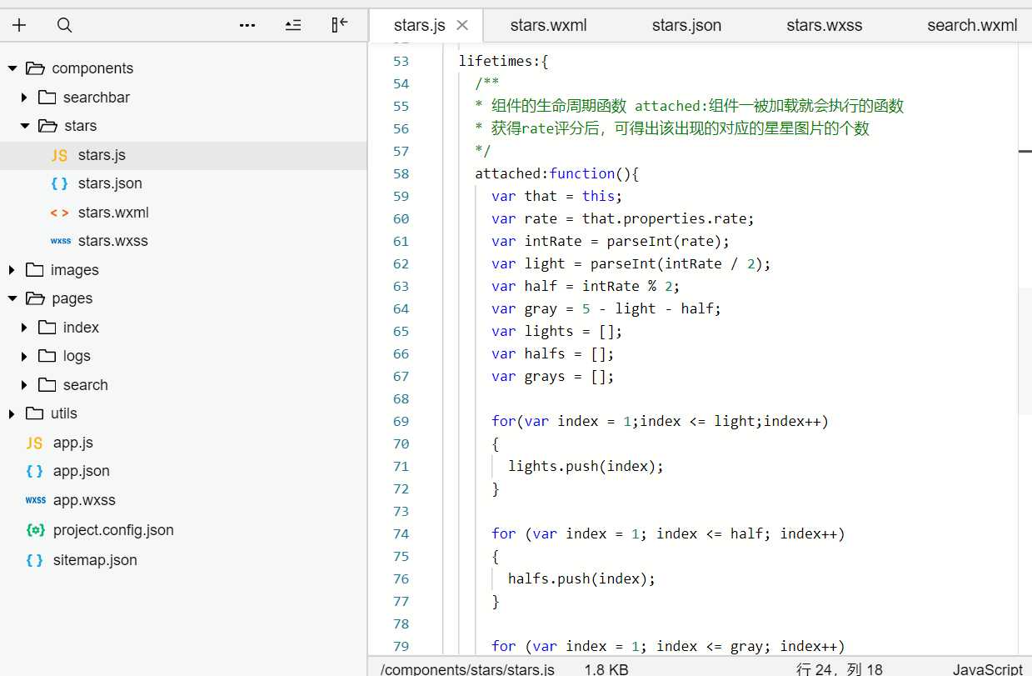Click the angle-brackets icon of stars.wxml
The height and width of the screenshot is (676, 1032).
[59, 213]
